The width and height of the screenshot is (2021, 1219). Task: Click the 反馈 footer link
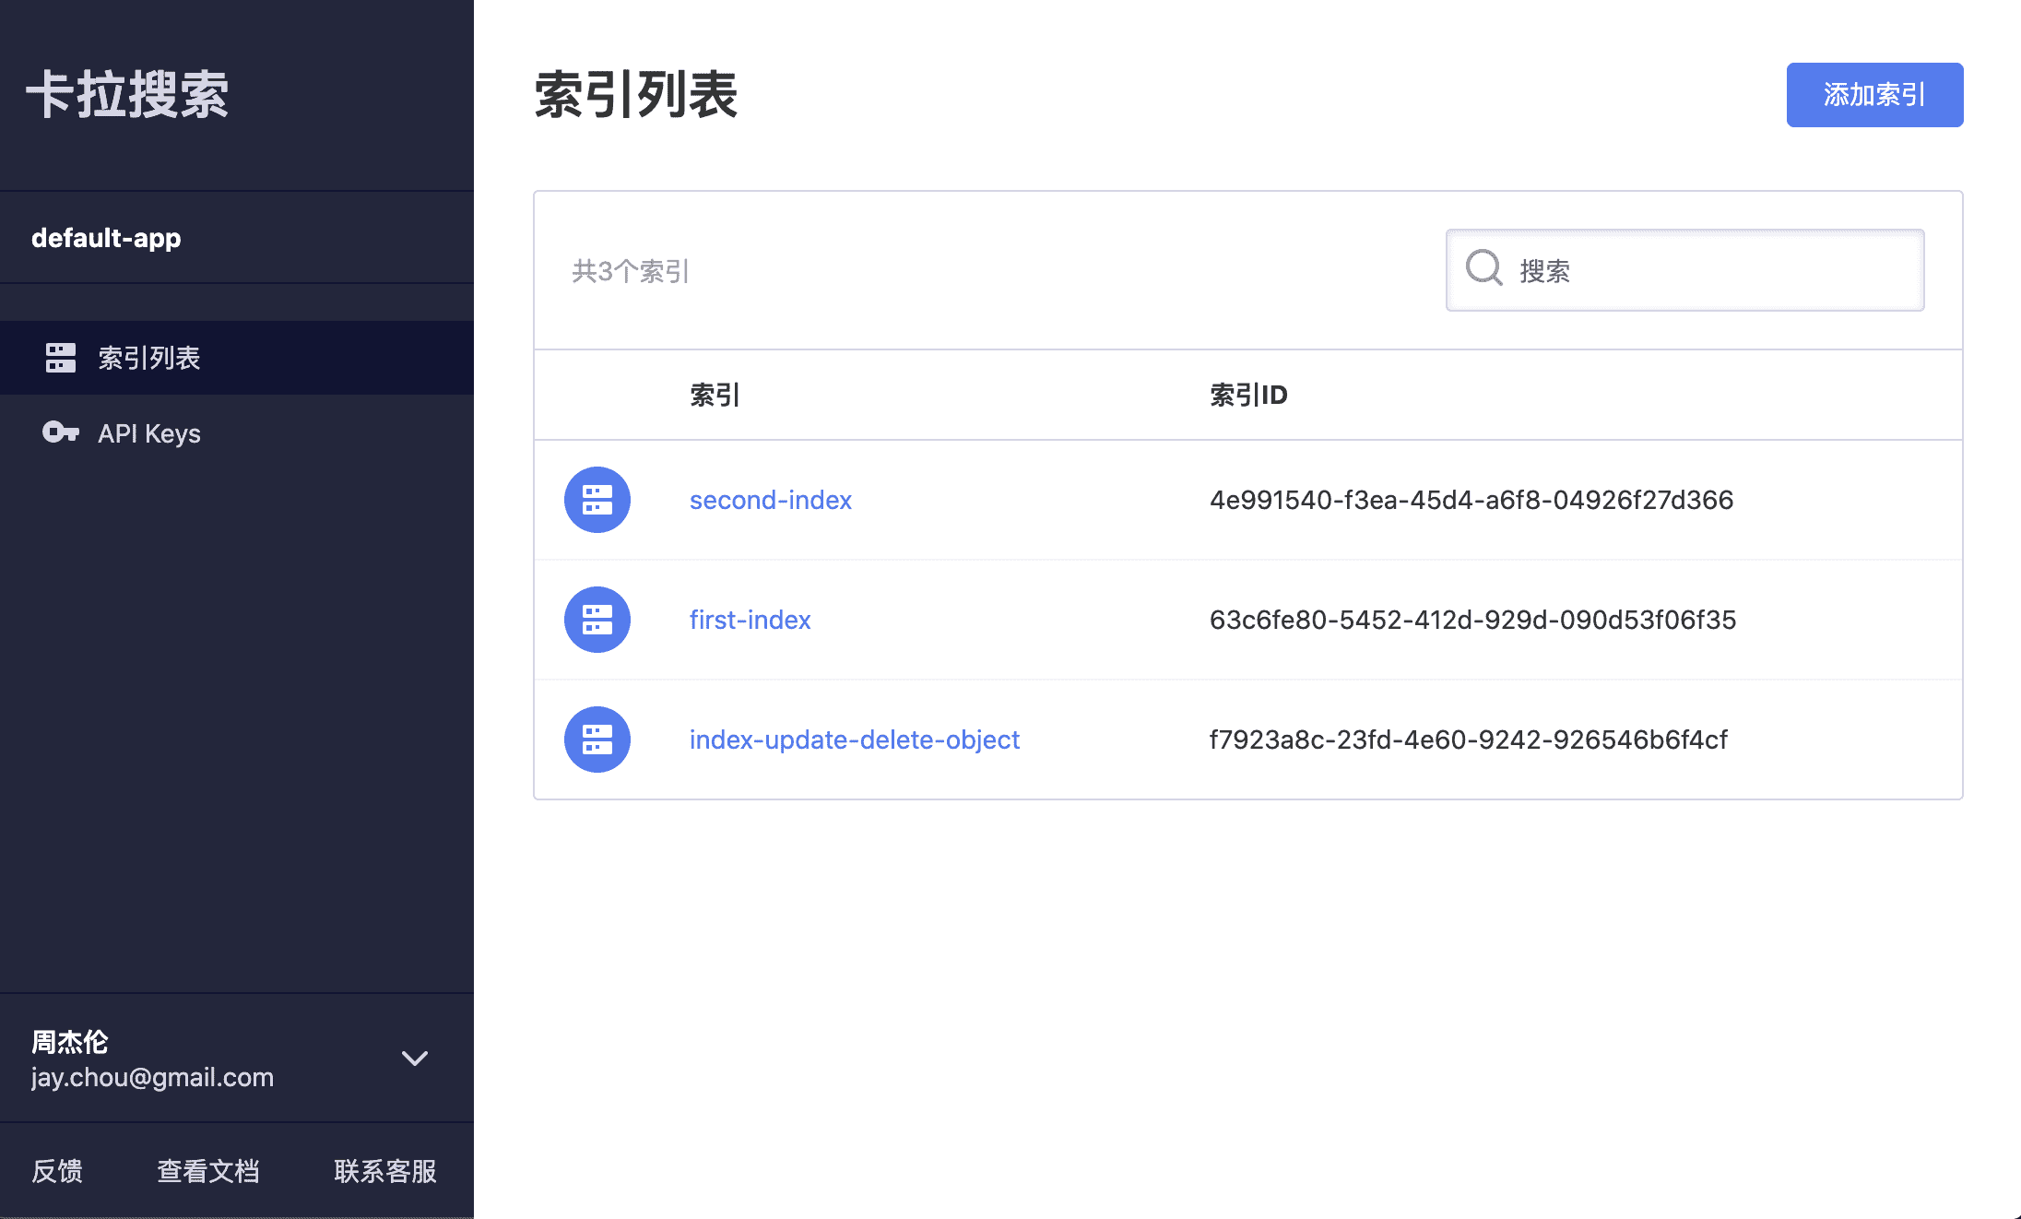[57, 1171]
